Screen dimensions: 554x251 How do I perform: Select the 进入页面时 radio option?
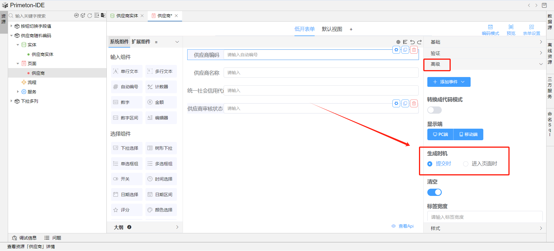pyautogui.click(x=466, y=164)
